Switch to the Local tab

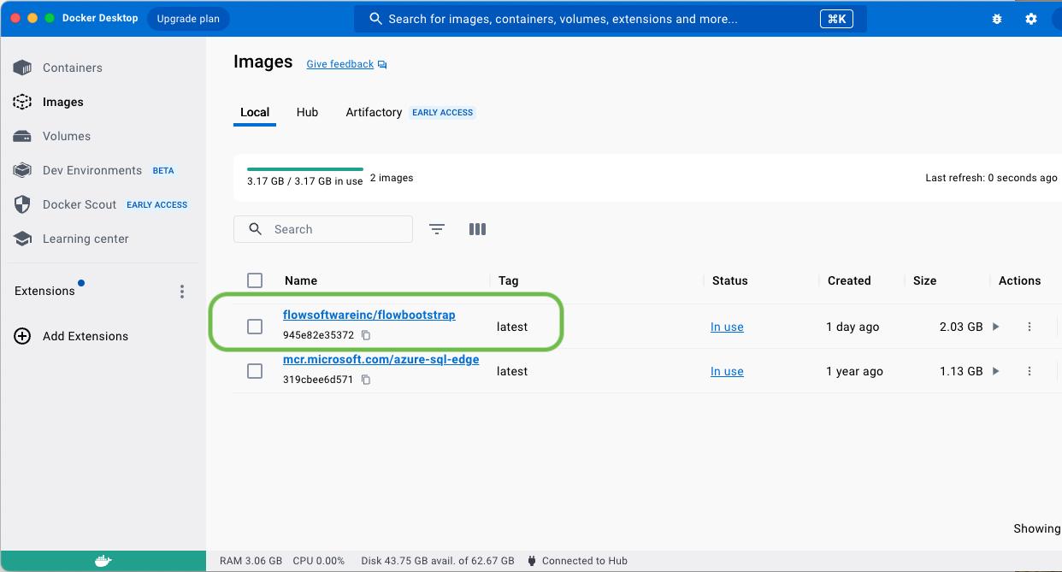coord(255,112)
